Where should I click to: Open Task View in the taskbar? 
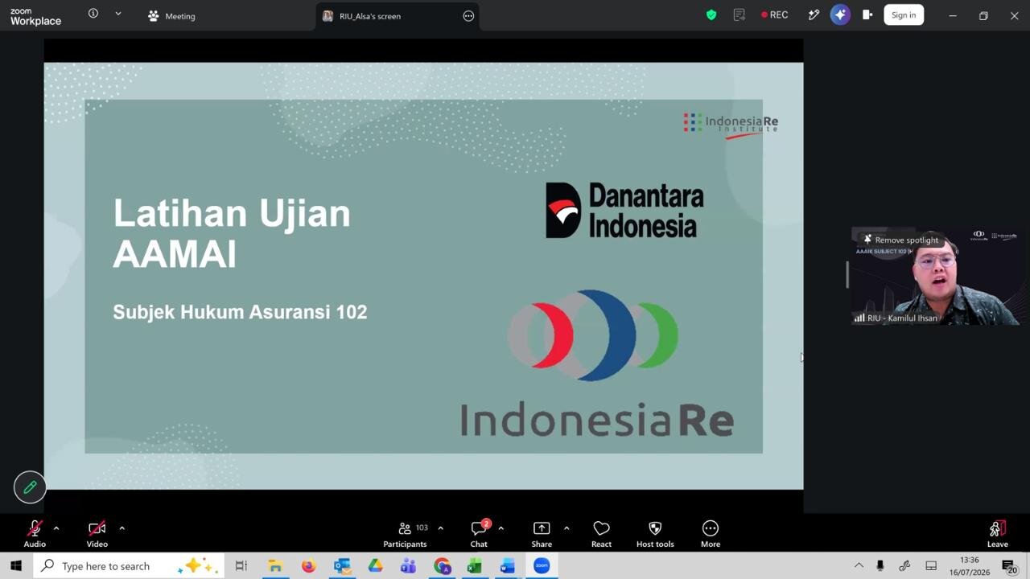point(241,566)
